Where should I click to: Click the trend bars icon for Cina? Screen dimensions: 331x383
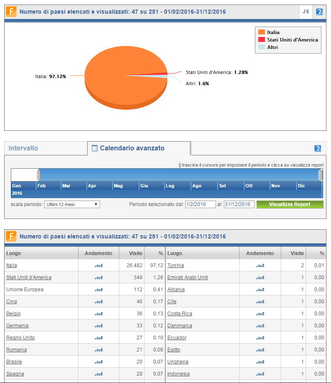99,302
